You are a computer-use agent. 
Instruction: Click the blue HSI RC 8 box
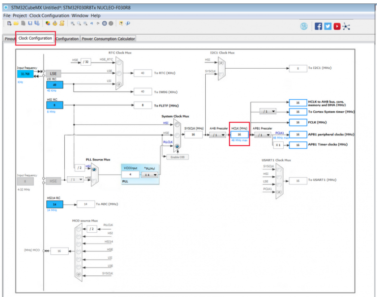pyautogui.click(x=54, y=105)
